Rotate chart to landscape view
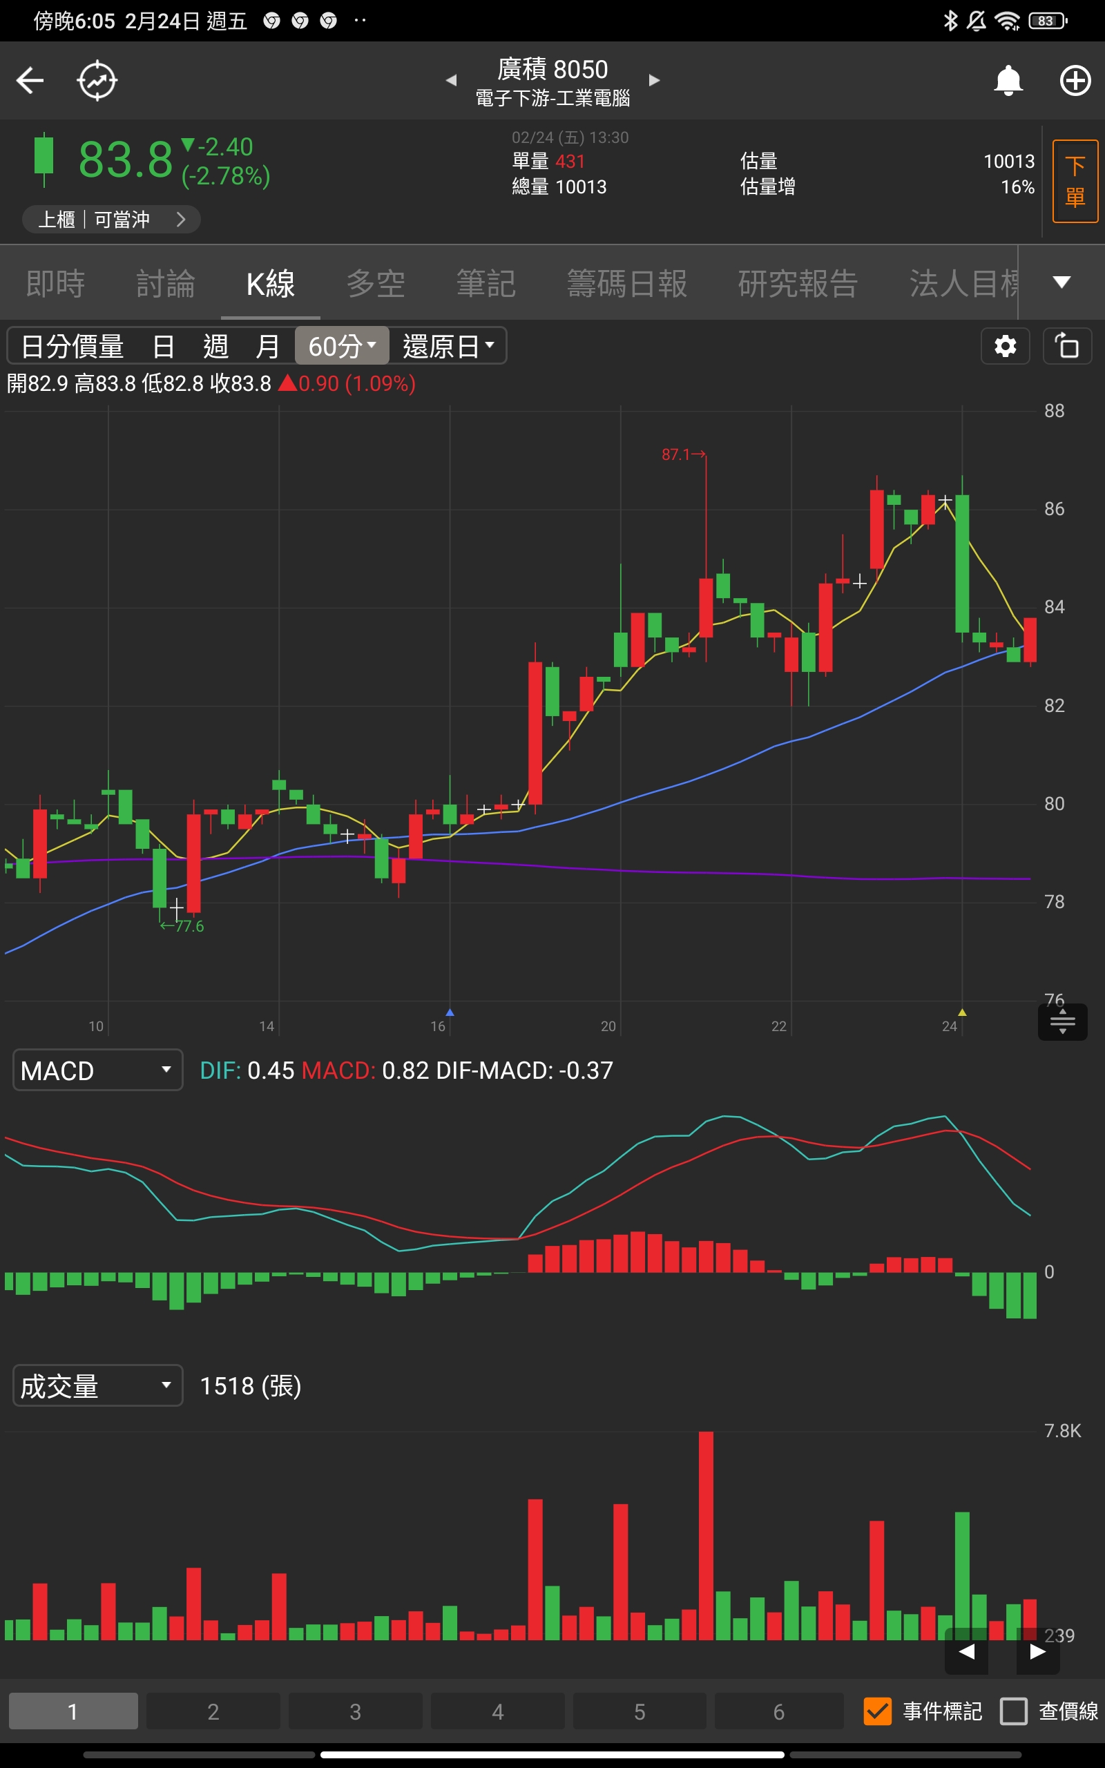 coord(1066,345)
